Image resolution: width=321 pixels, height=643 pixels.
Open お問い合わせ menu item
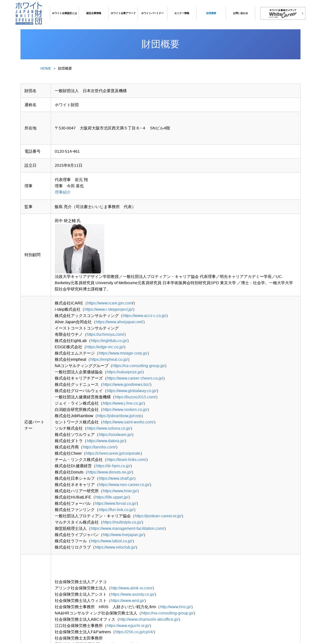pos(240,13)
